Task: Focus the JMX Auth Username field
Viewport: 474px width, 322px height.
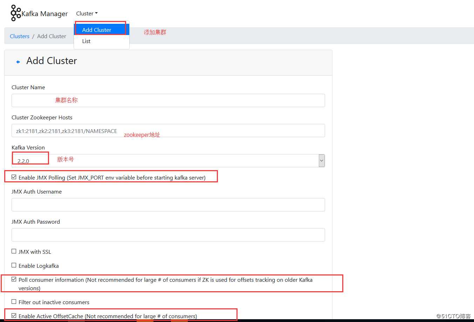Action: point(168,205)
